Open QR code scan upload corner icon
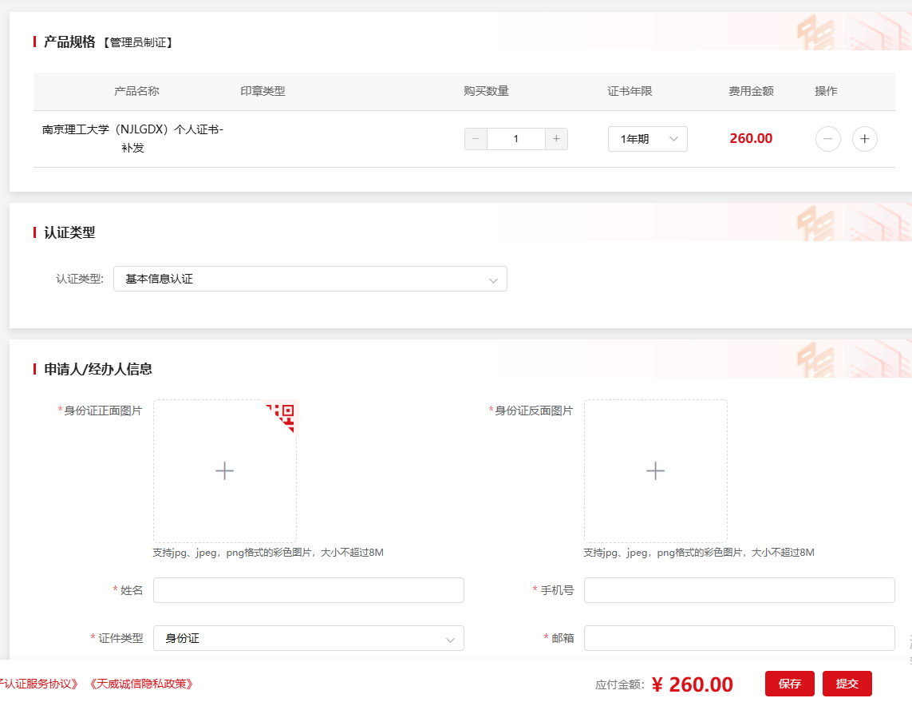912x706 pixels. (284, 413)
